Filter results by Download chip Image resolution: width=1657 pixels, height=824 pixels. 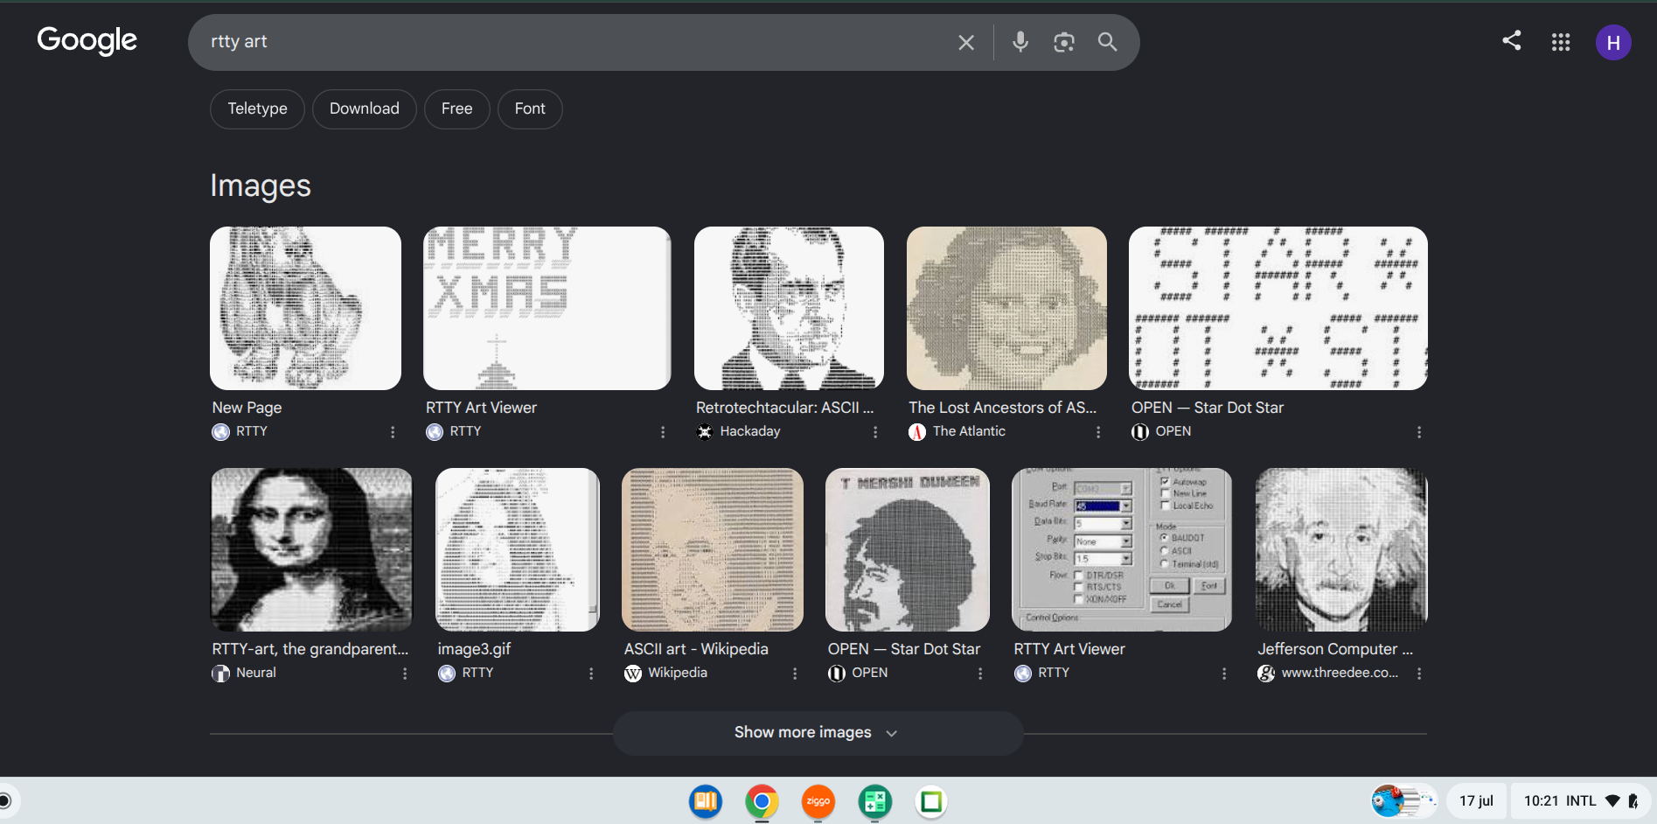[x=365, y=108]
